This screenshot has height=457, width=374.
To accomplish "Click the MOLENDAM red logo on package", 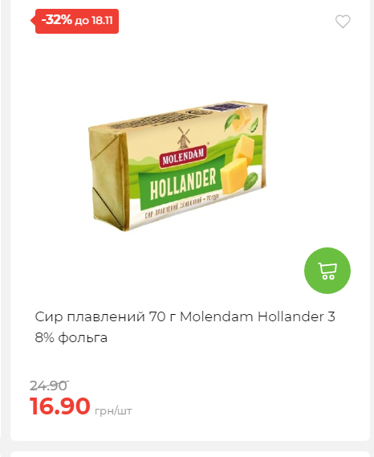I will [x=183, y=157].
